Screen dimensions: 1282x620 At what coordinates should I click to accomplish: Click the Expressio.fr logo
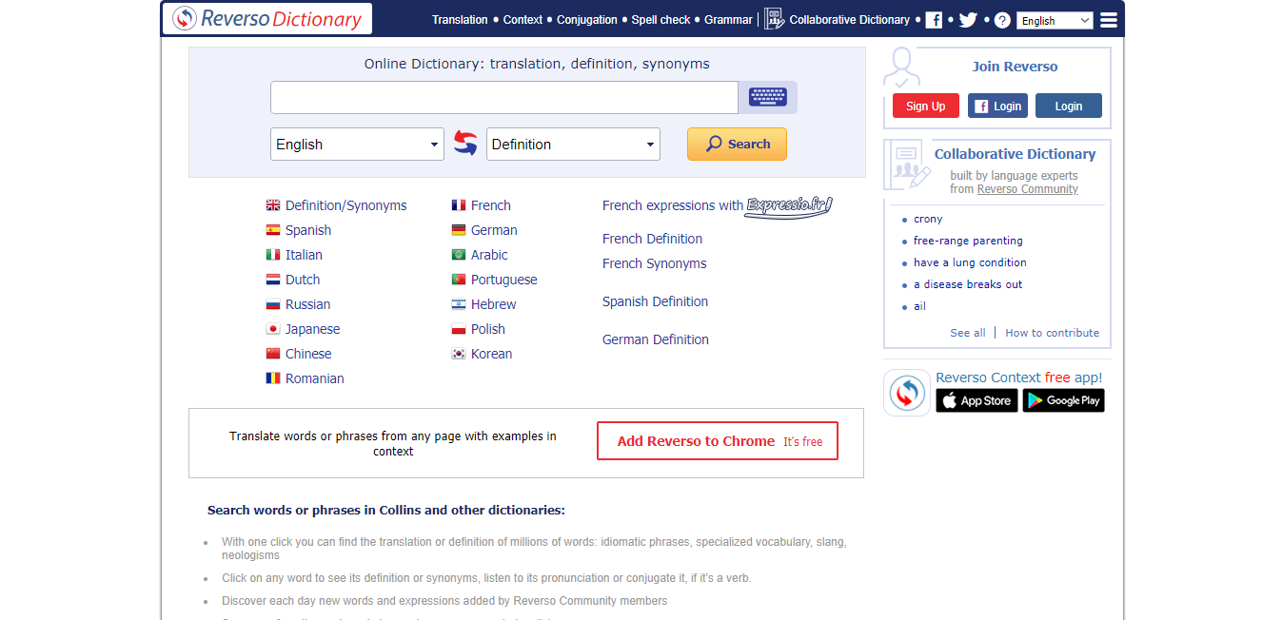(x=789, y=205)
